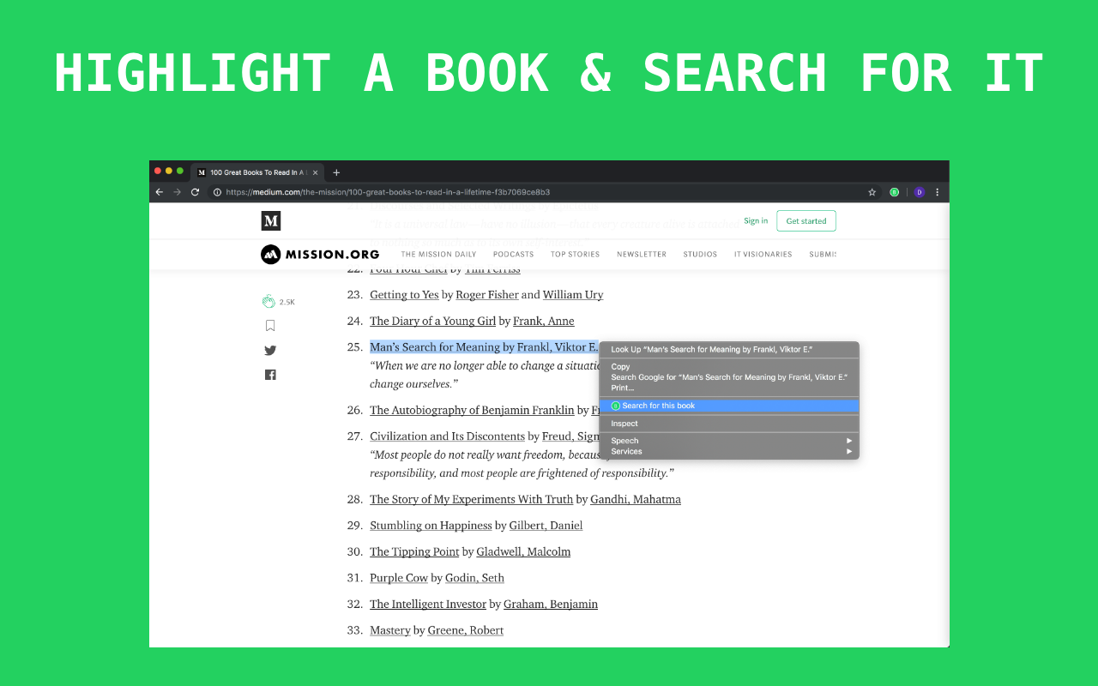The image size is (1098, 686).
Task: Open the Gladwell, Malcolm author link
Action: pyautogui.click(x=523, y=551)
